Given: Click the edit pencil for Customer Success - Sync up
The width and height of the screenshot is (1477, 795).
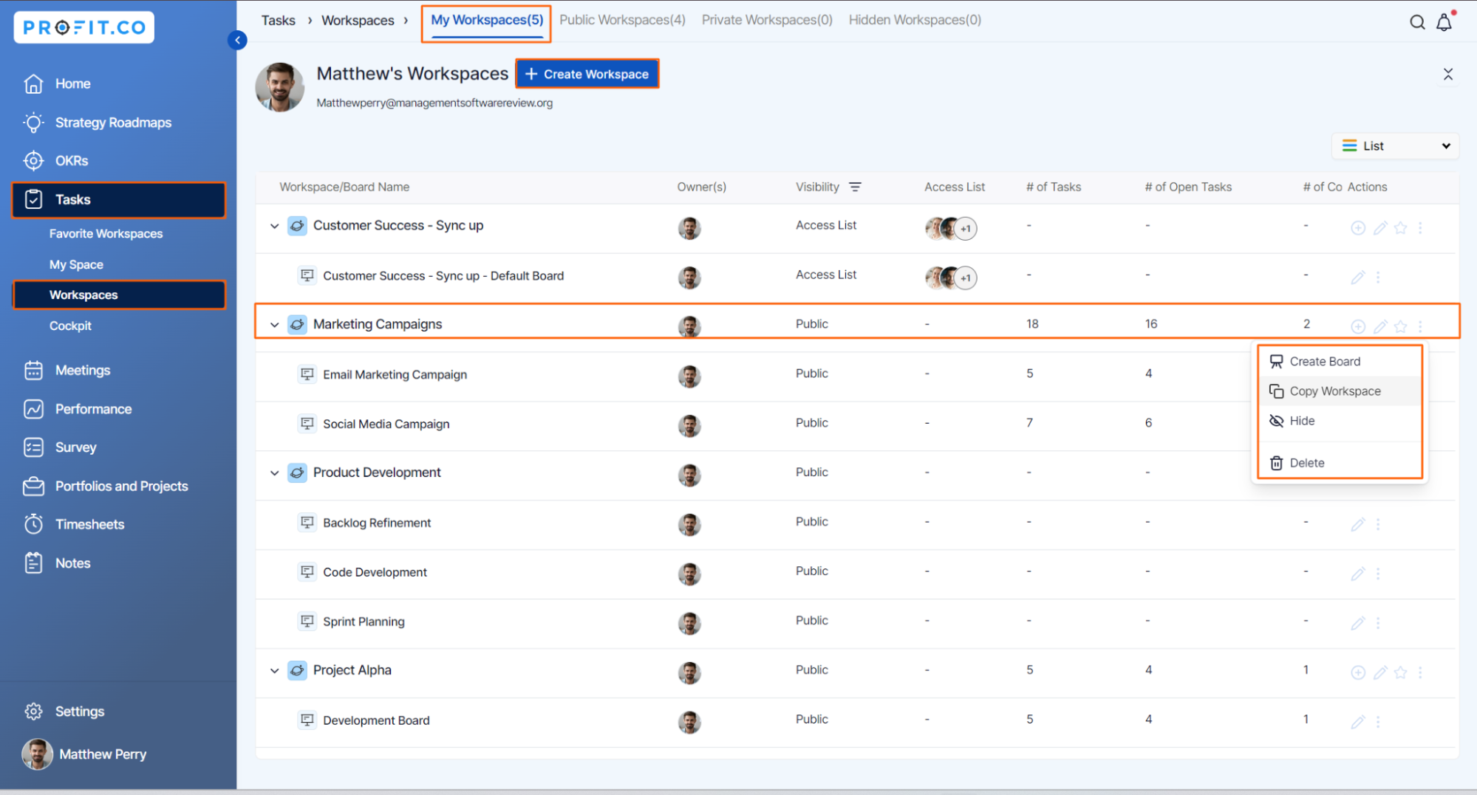Looking at the screenshot, I should click(1379, 228).
